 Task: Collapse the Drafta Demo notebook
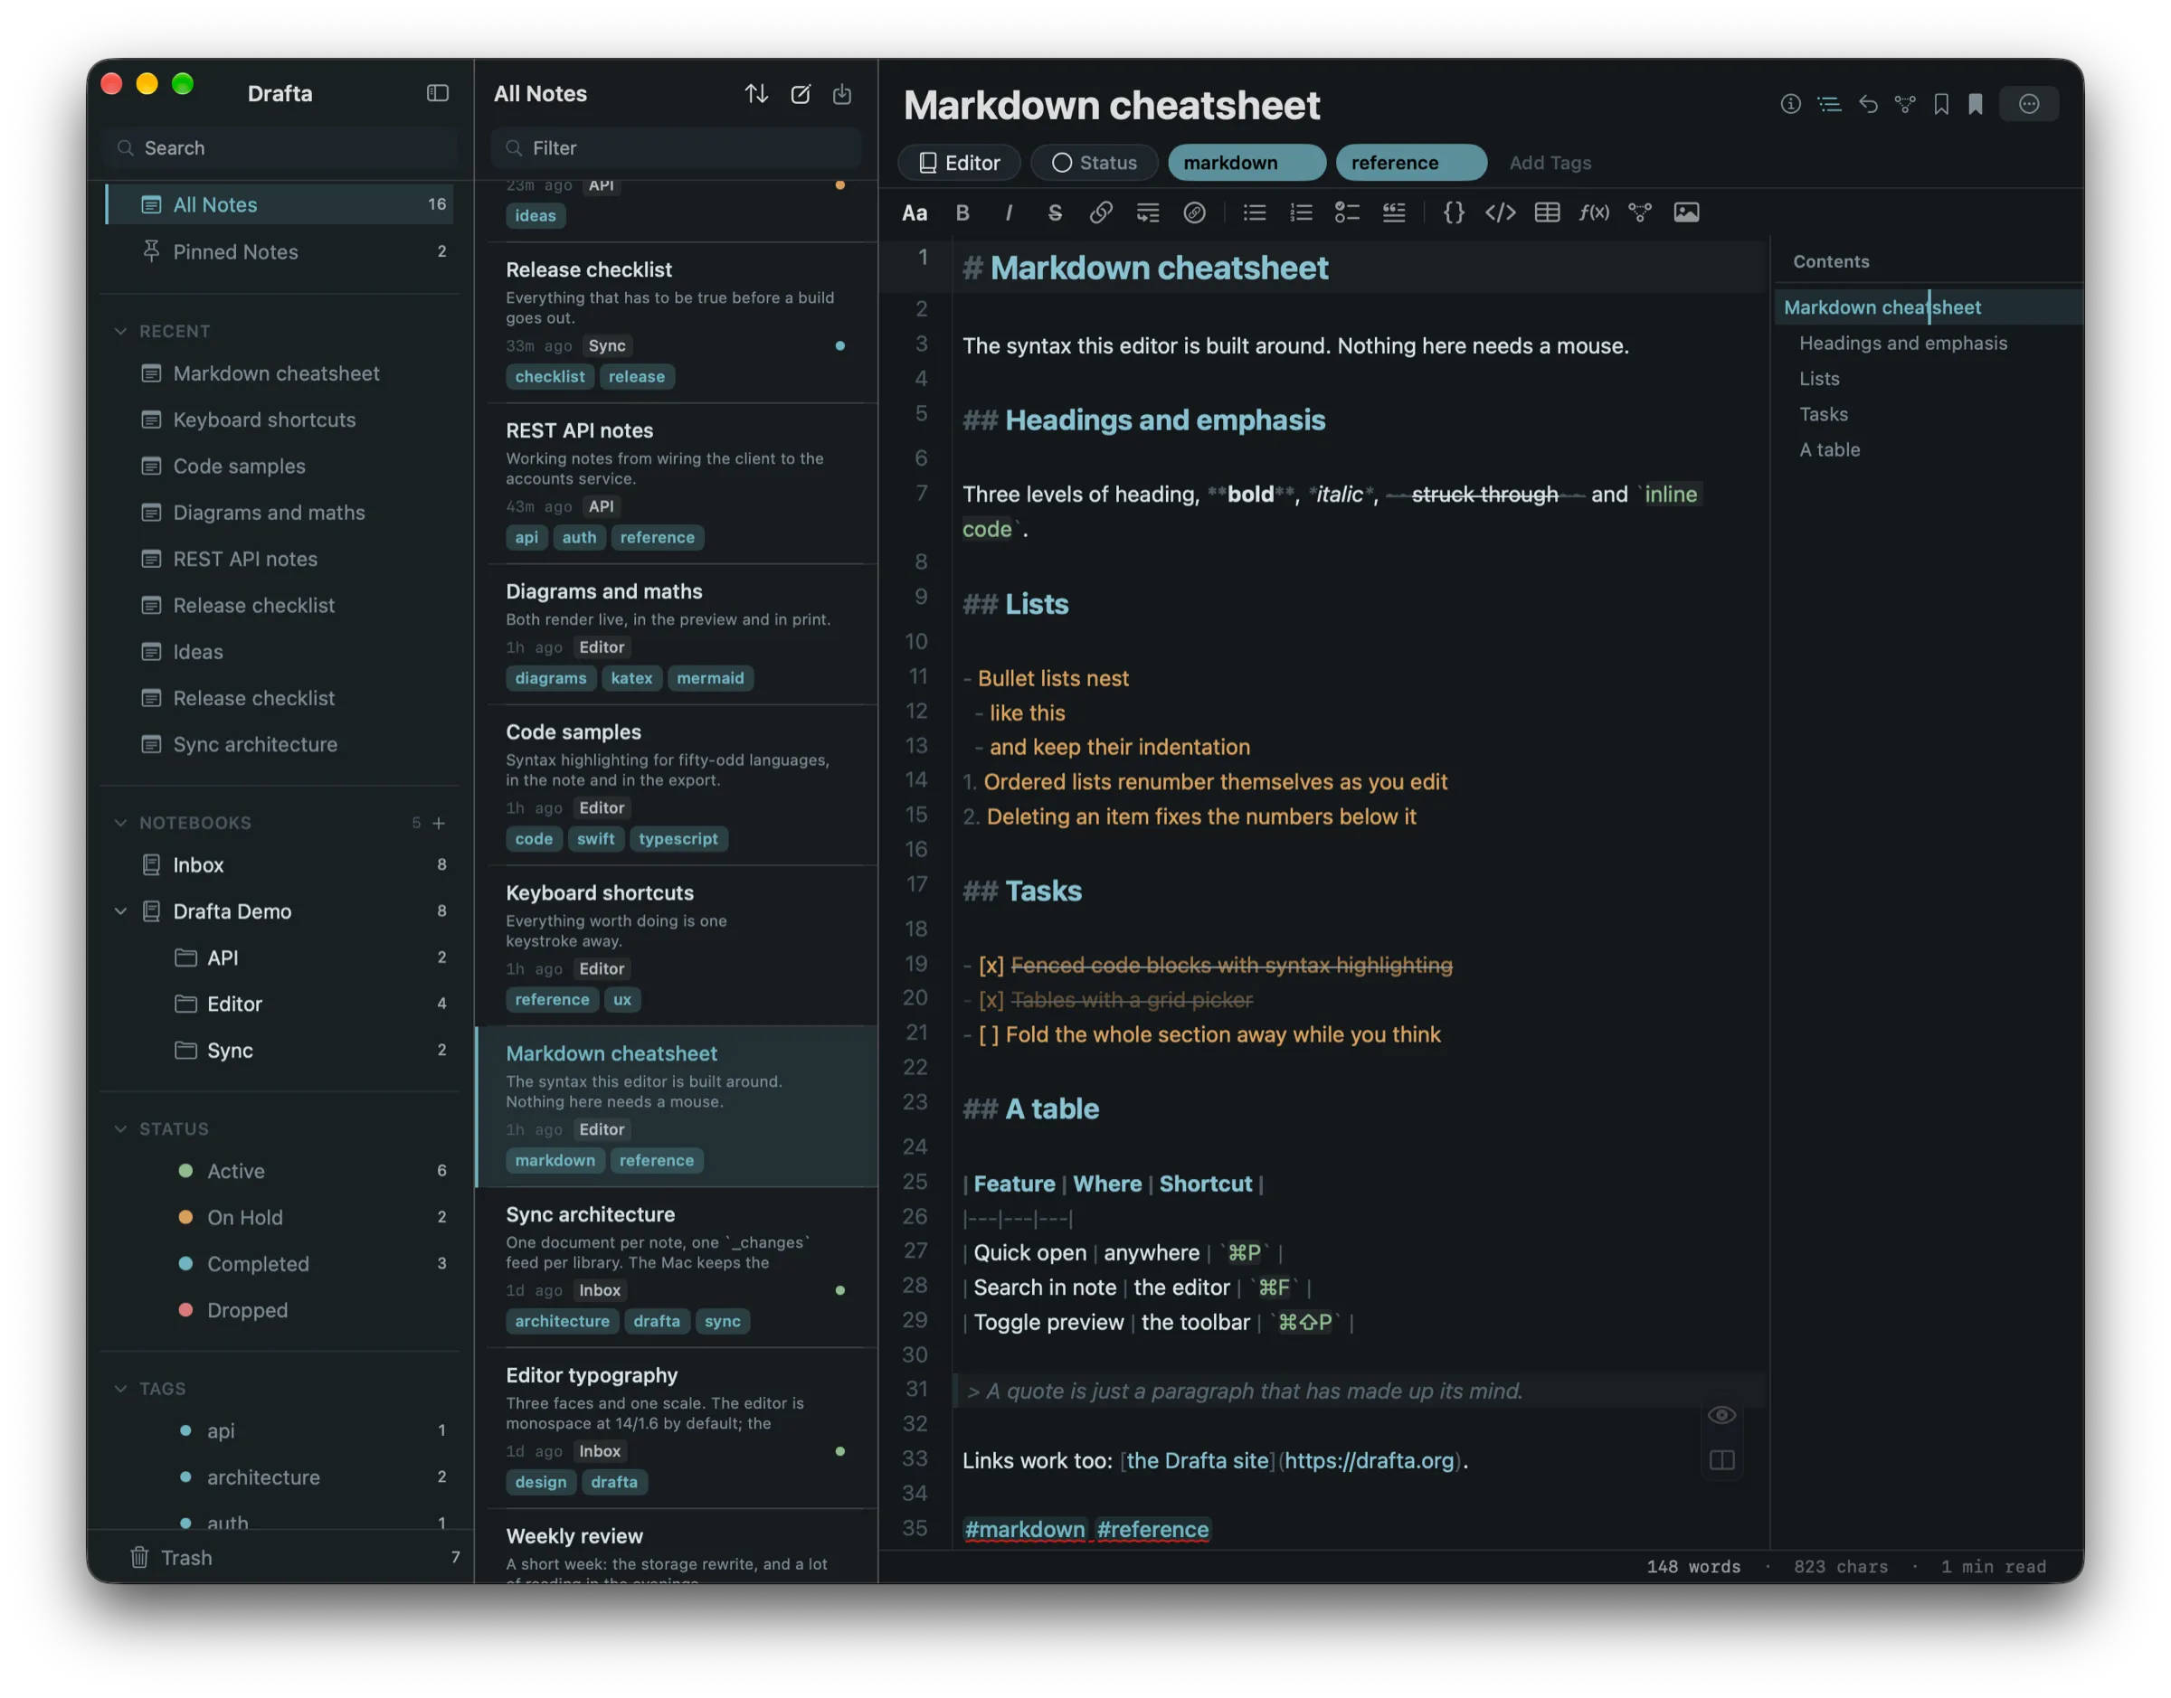click(120, 911)
